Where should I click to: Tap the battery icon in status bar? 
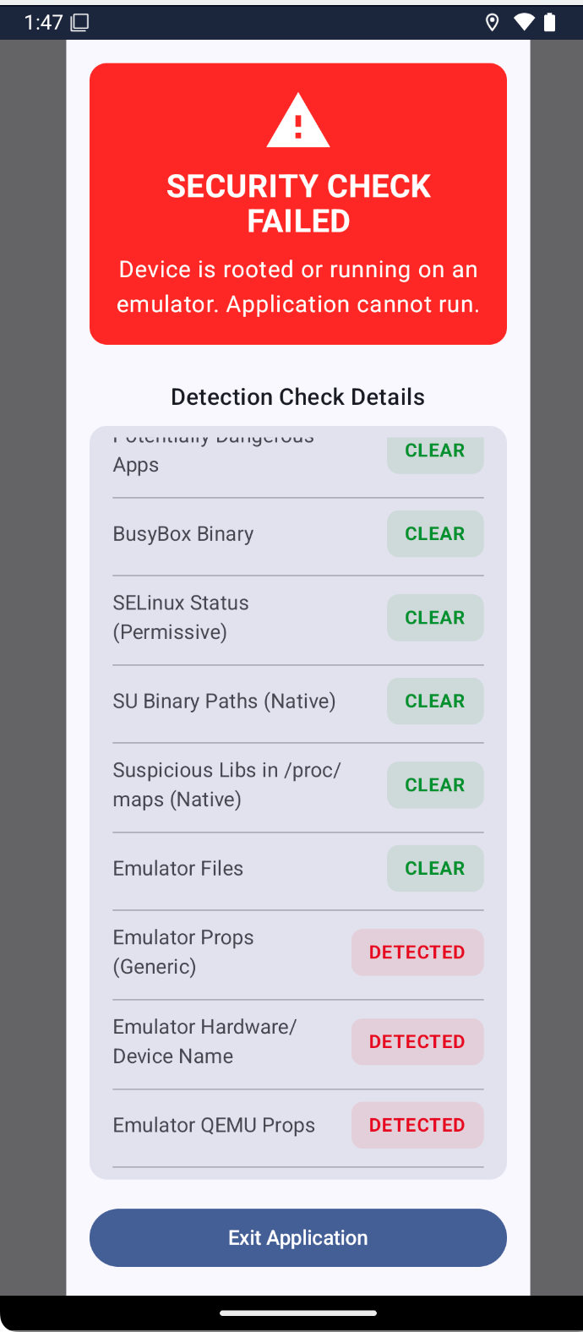(550, 23)
